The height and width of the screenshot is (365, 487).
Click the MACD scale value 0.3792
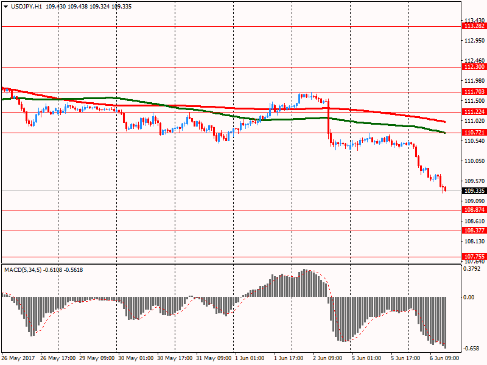click(x=472, y=269)
